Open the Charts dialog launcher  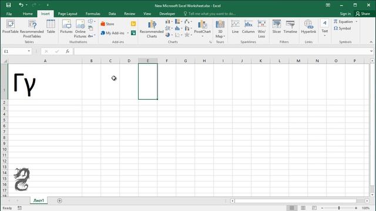[210, 42]
